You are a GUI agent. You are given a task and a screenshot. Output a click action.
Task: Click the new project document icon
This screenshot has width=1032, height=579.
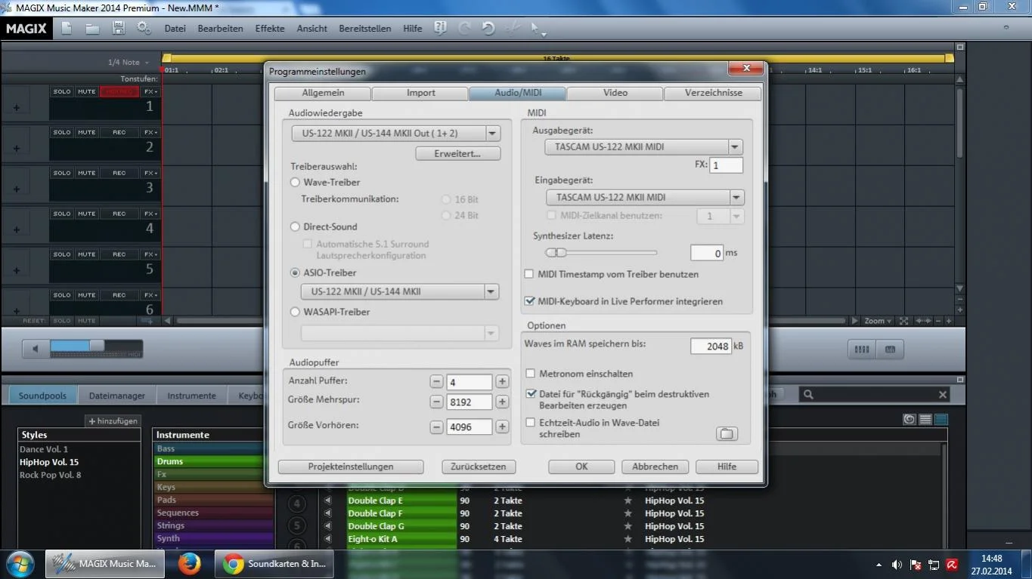67,29
